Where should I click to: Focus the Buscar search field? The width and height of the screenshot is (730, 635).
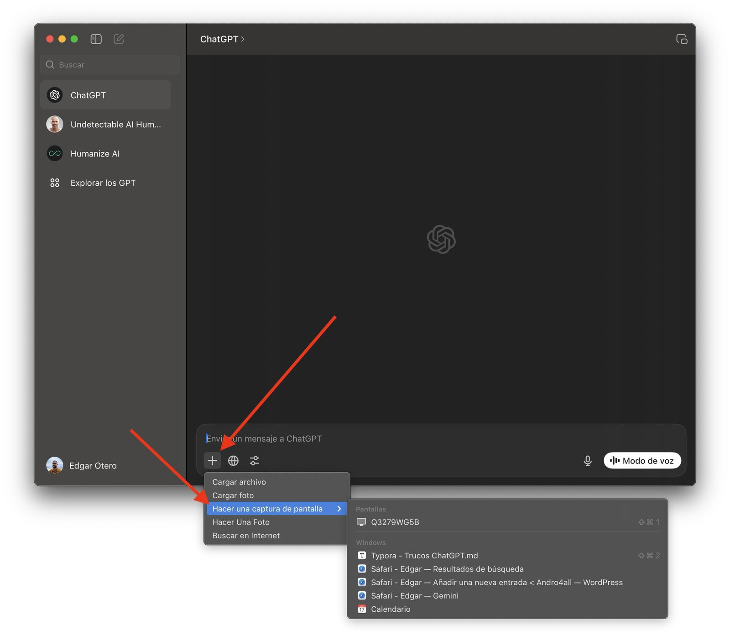pos(110,65)
